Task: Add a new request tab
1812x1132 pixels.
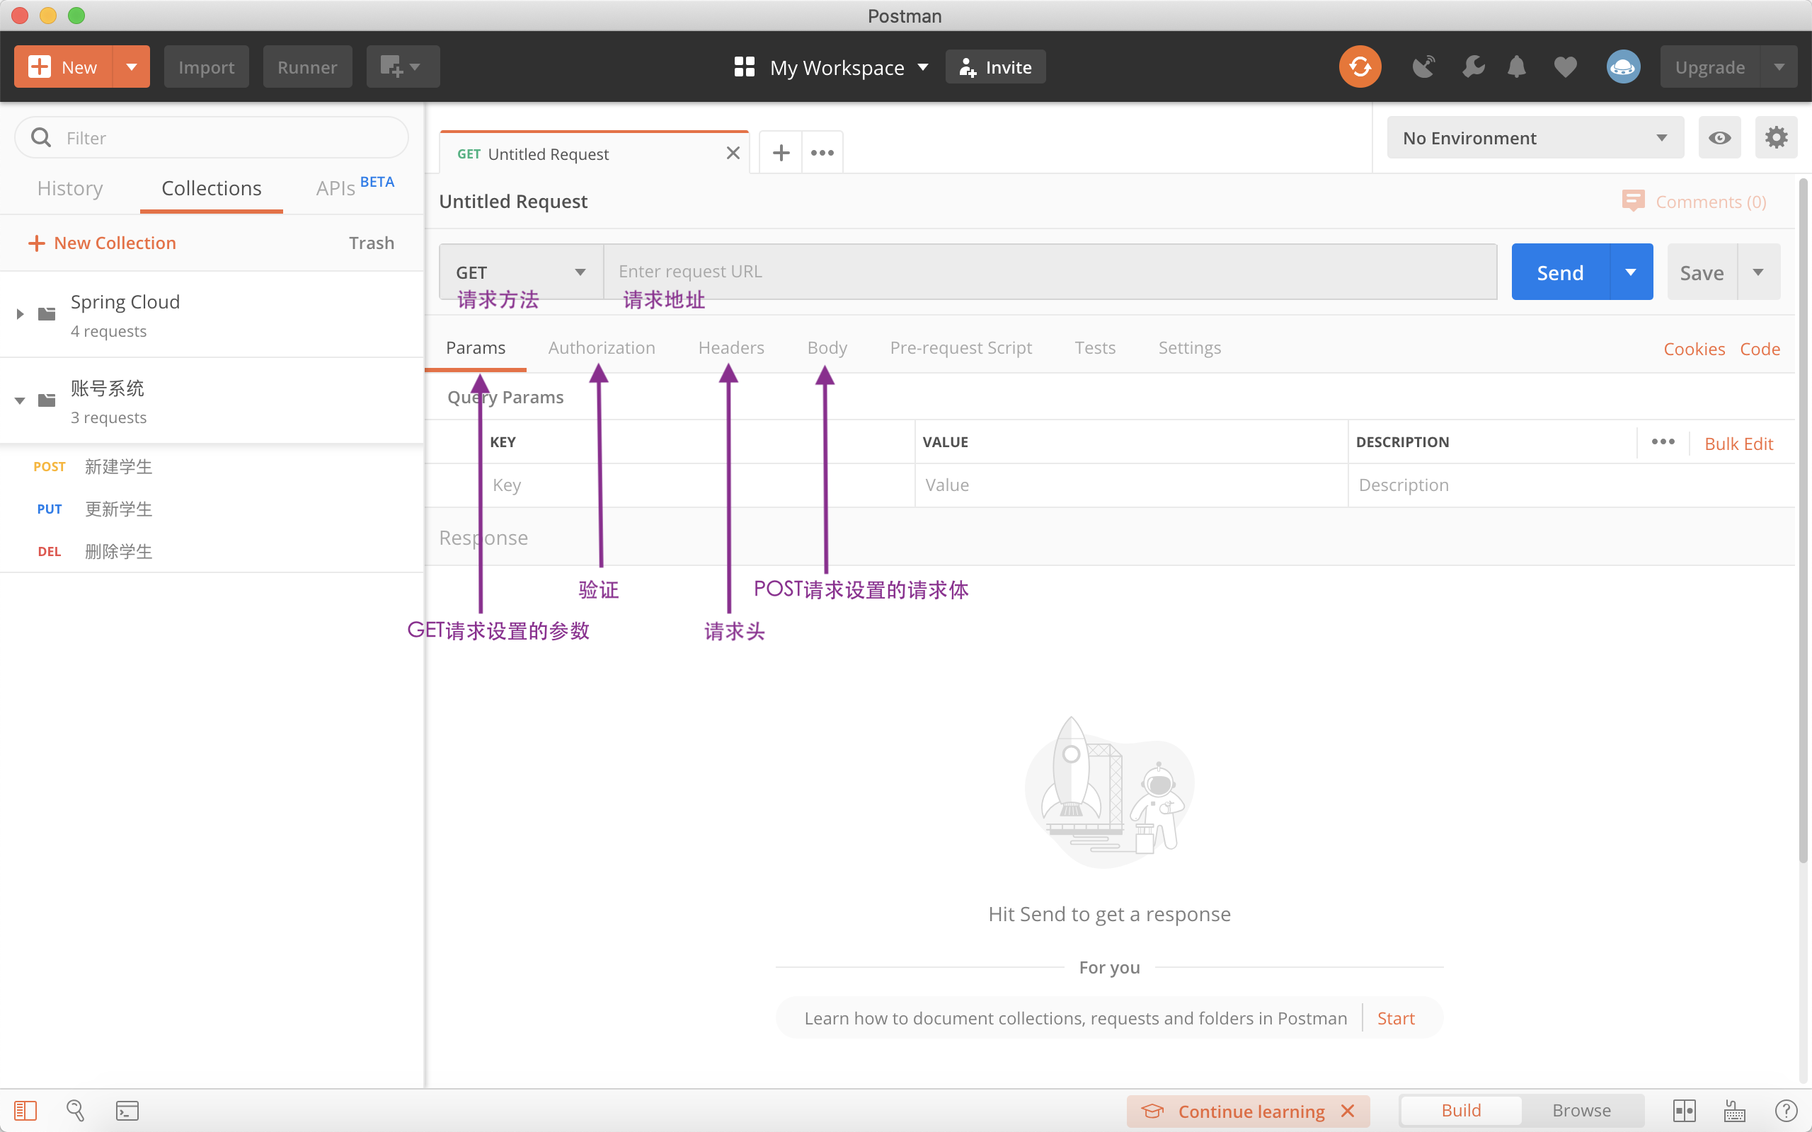Action: (x=781, y=153)
